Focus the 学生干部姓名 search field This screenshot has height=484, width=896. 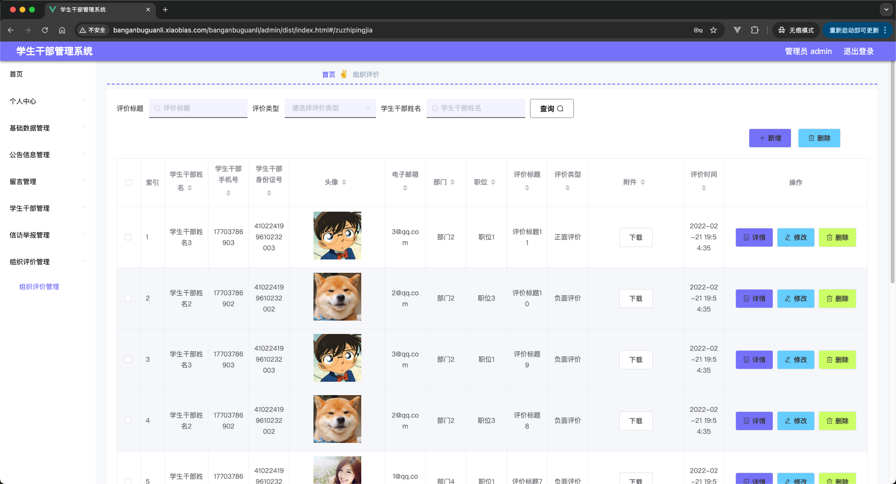476,108
